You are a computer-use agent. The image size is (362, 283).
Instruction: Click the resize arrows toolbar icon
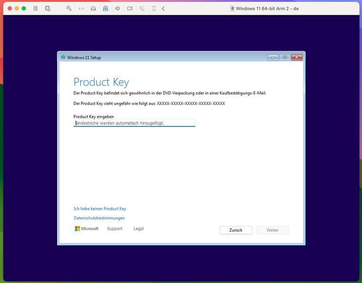(x=81, y=8)
